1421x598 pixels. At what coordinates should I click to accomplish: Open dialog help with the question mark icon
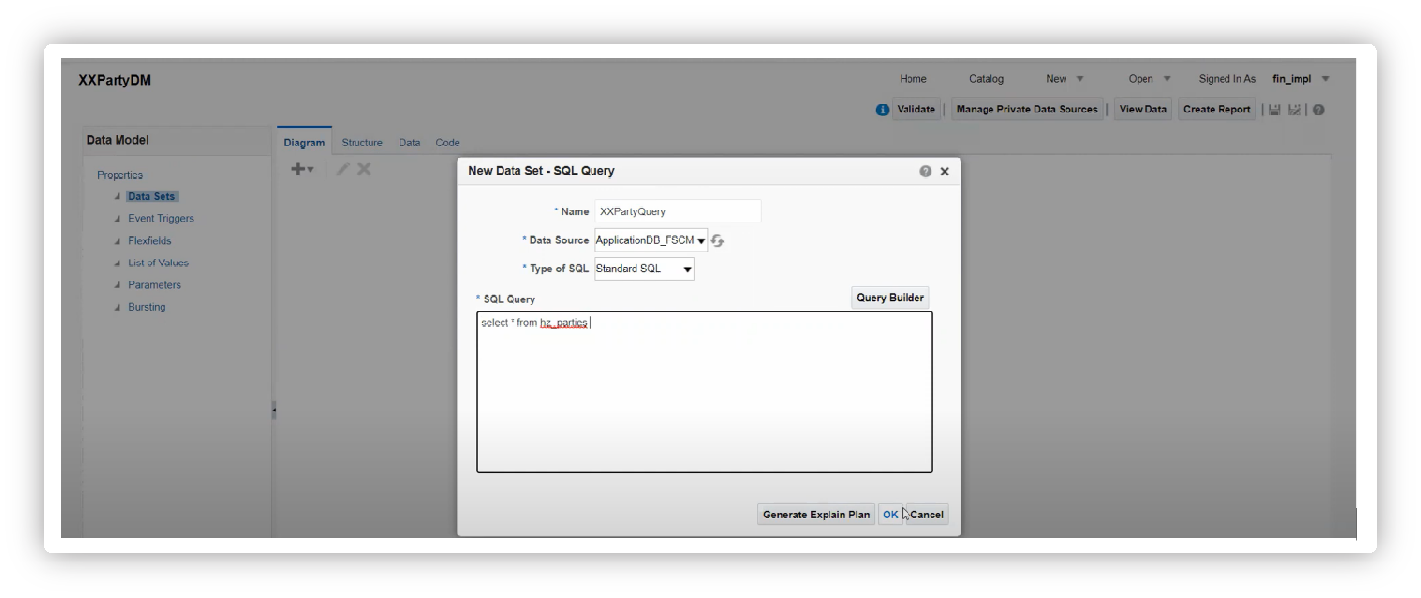[x=925, y=170]
